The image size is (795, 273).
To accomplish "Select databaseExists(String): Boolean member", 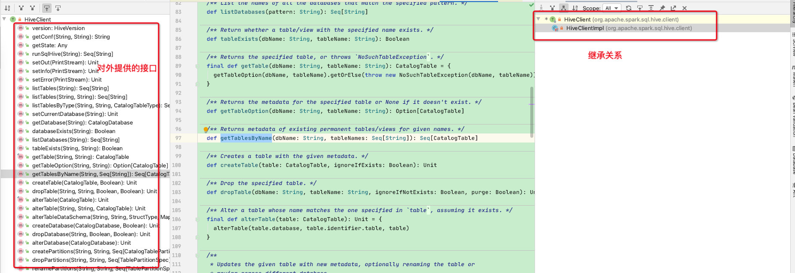I will 74,131.
